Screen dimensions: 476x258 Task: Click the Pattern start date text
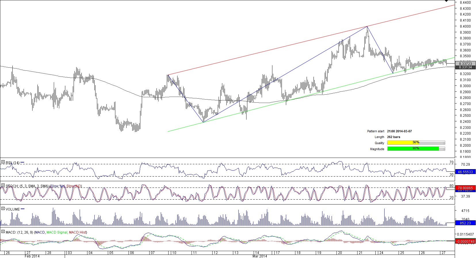point(399,131)
